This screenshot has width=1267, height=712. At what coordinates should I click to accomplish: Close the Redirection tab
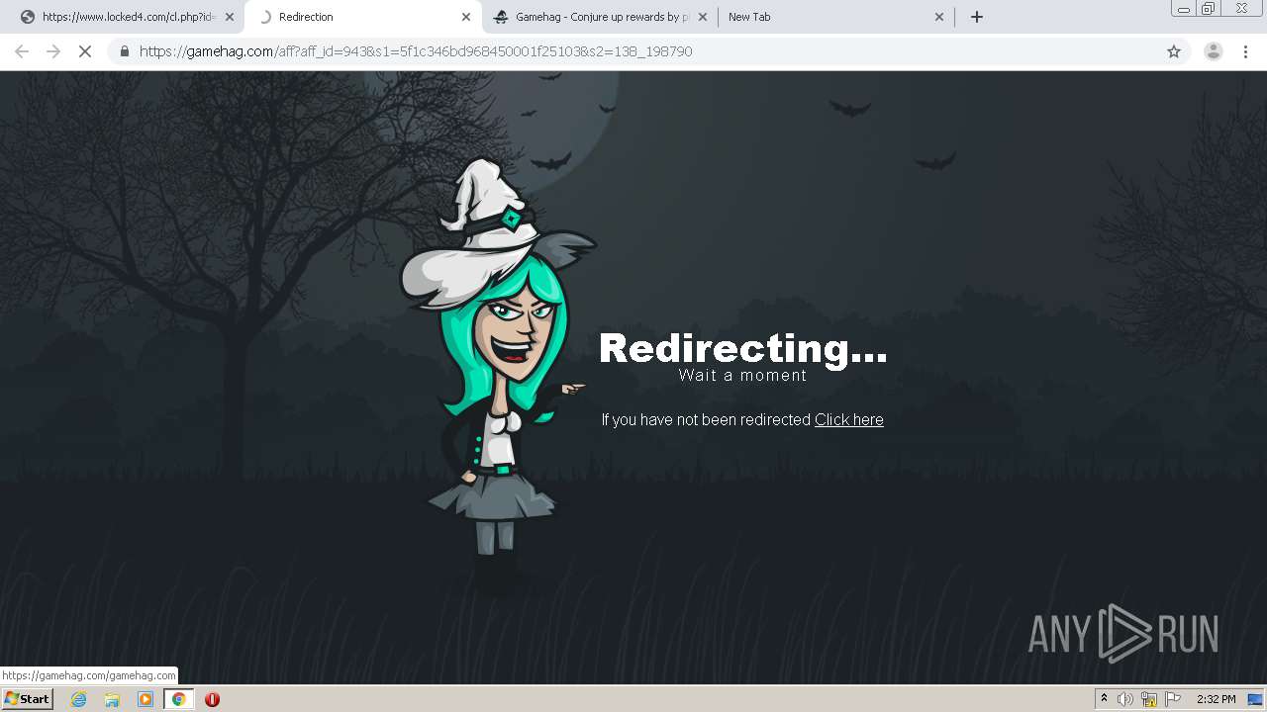pos(466,17)
